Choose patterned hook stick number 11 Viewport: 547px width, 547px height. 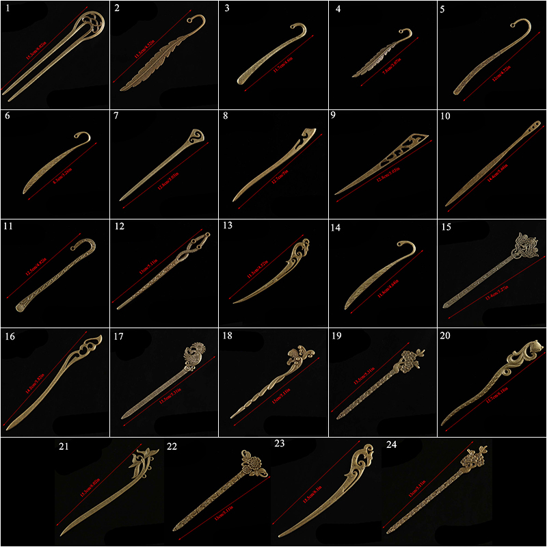pyautogui.click(x=55, y=273)
